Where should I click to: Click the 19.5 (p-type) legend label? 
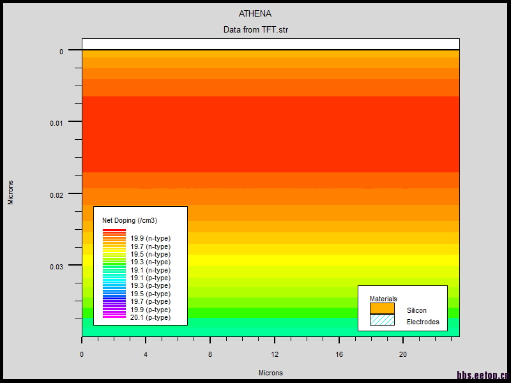click(x=150, y=294)
